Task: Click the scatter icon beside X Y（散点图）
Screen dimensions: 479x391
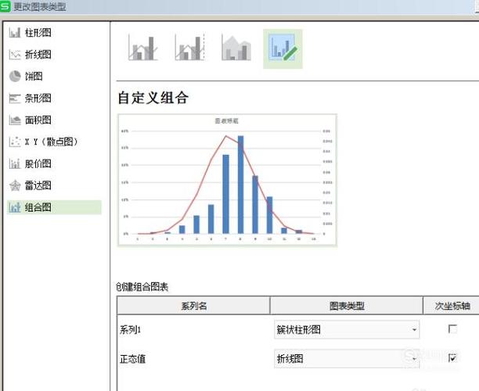Action: 15,142
